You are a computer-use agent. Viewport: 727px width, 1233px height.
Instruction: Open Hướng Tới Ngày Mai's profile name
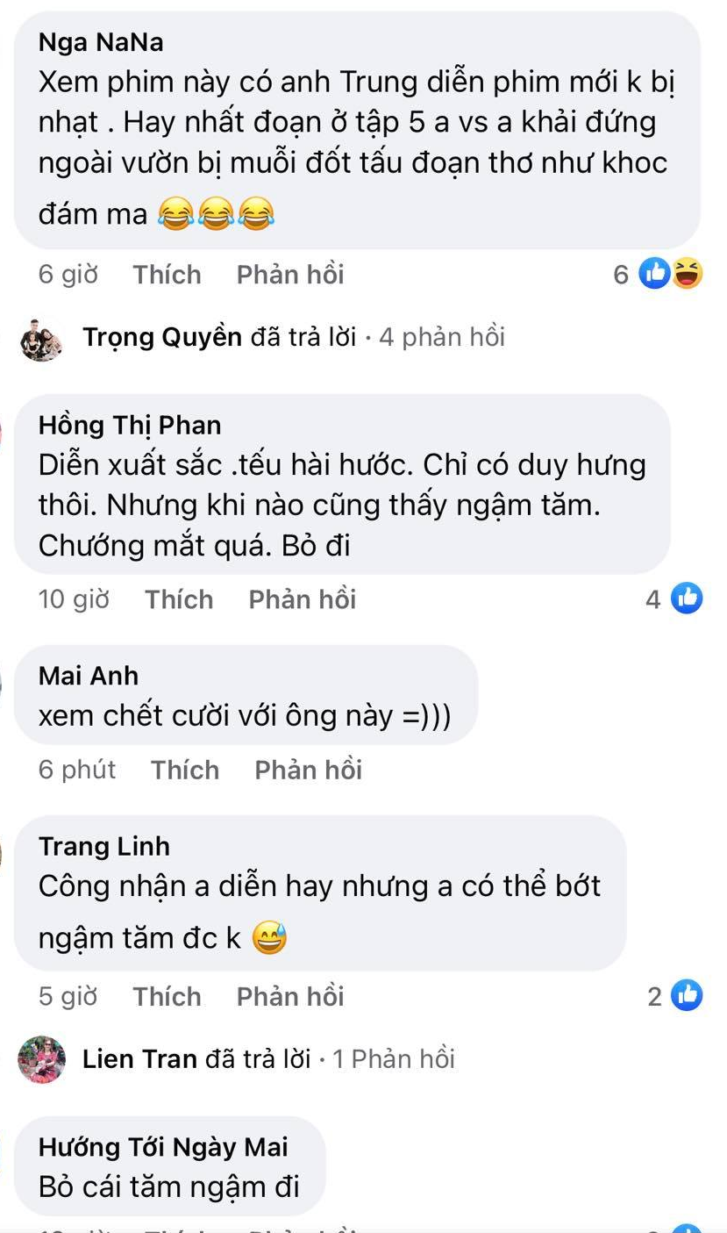tap(163, 1147)
